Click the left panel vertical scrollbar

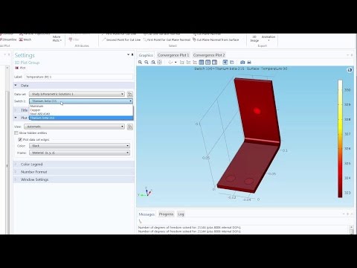pyautogui.click(x=7, y=149)
